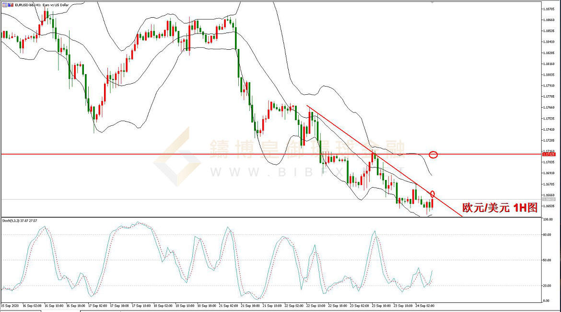This screenshot has height=312, width=561.
Task: Click the red circle marker on the descending trendline
Action: coord(433,194)
